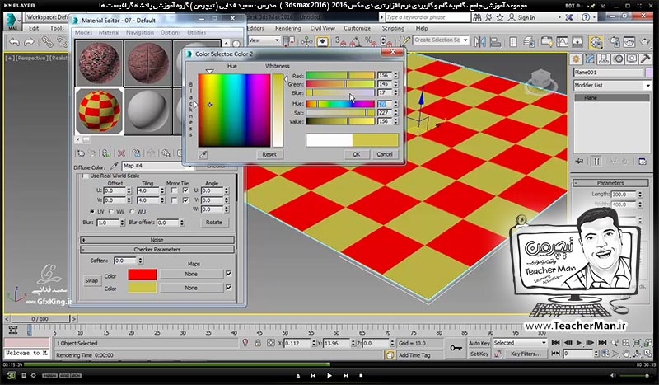
Task: Toggle the first Color map enable checkbox
Action: (x=229, y=274)
